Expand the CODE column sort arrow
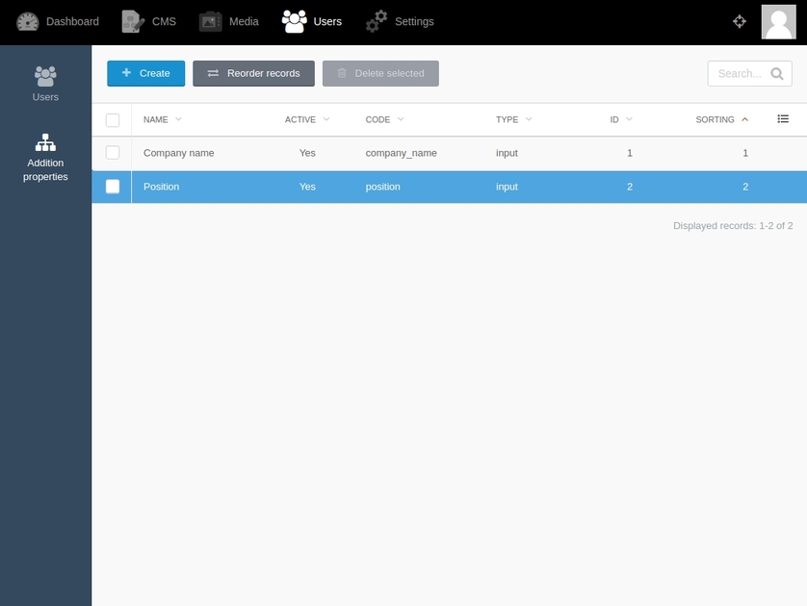Screen dimensions: 807x606 pyautogui.click(x=401, y=119)
